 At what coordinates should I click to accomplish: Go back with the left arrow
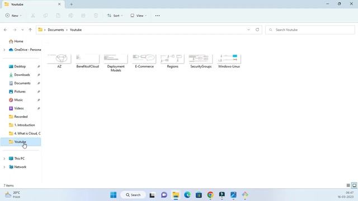[6, 30]
